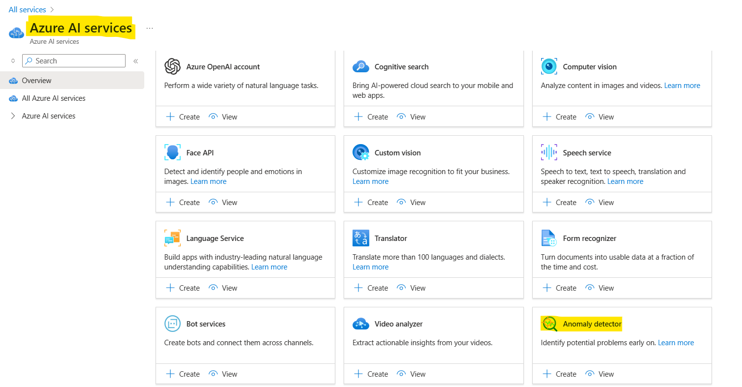Viewport: 742px width, 387px height.
Task: Click the chevron after All services breadcrumb
Action: click(x=52, y=10)
